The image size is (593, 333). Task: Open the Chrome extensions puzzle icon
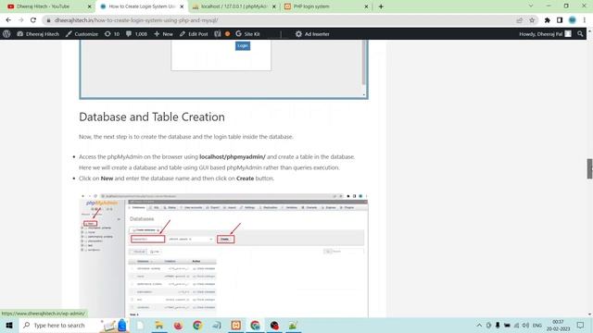548,20
